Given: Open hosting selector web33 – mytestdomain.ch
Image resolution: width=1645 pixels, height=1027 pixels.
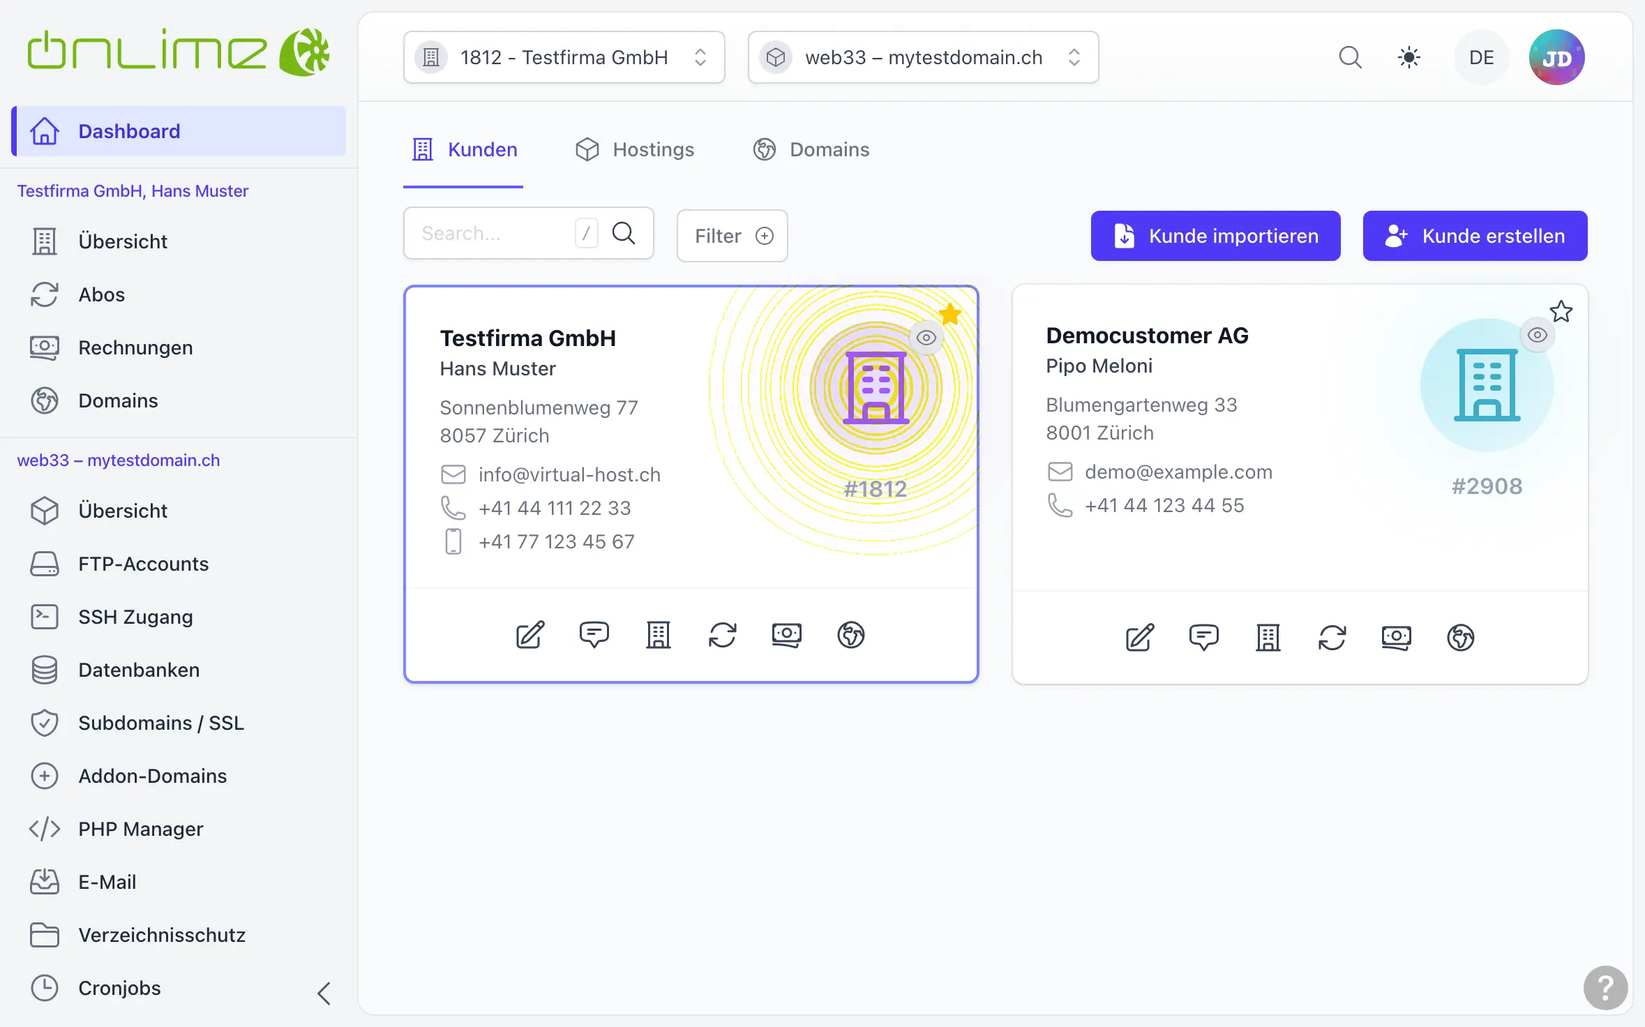Looking at the screenshot, I should (x=924, y=57).
